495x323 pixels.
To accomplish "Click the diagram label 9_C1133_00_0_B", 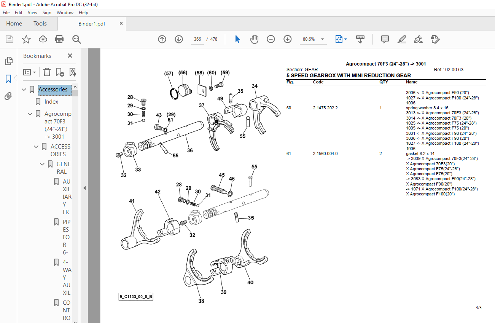I will [x=136, y=297].
